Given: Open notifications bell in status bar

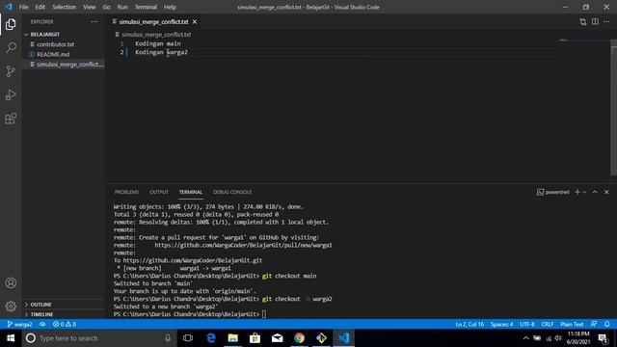Looking at the screenshot, I should click(607, 324).
